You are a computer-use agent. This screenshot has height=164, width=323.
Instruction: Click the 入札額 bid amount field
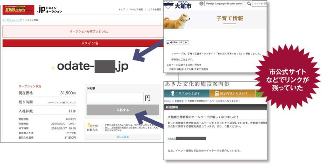(115, 98)
